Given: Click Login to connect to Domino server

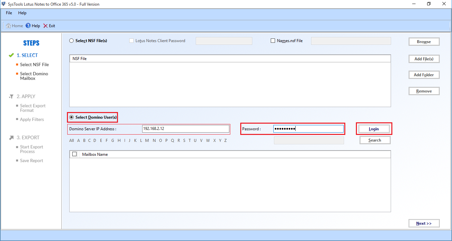Looking at the screenshot, I should [x=374, y=129].
